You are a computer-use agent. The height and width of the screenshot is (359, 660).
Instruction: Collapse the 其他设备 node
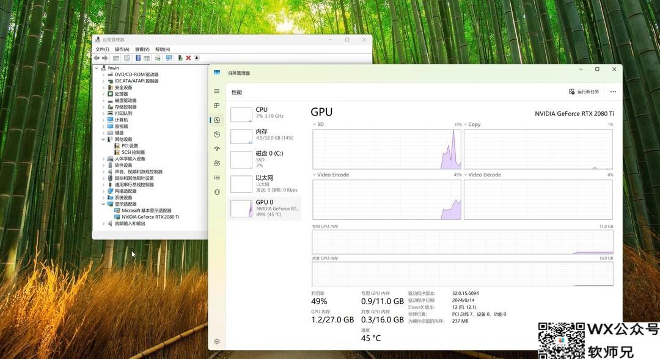[x=103, y=139]
